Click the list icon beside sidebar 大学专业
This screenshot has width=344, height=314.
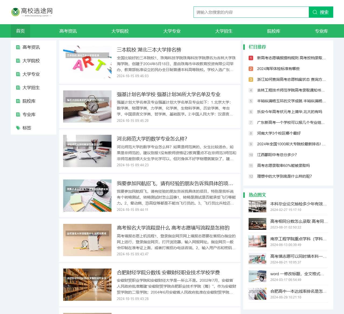(x=18, y=74)
